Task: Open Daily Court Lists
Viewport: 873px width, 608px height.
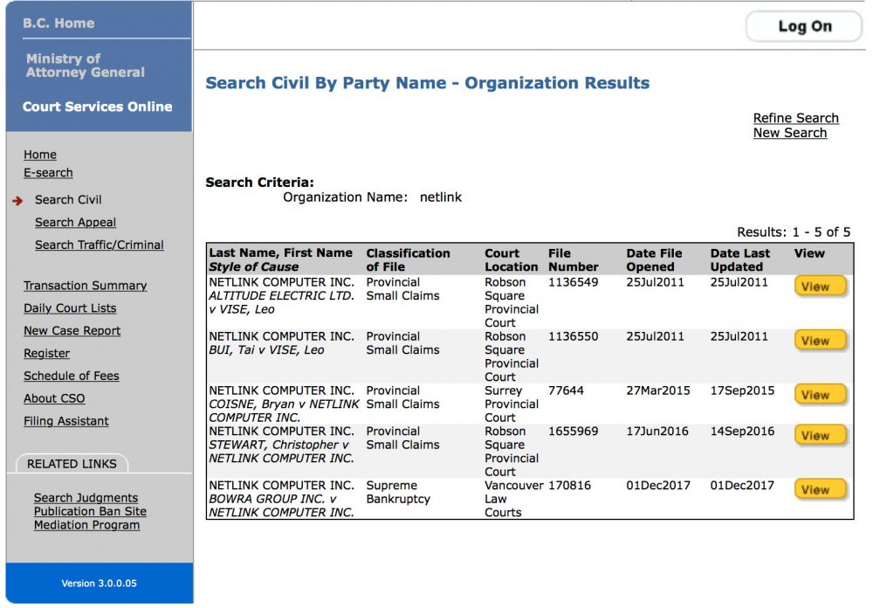Action: (70, 308)
